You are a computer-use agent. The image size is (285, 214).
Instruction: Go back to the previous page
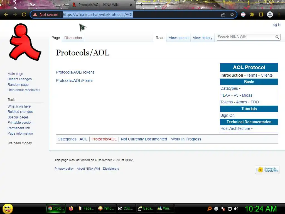tap(6, 14)
